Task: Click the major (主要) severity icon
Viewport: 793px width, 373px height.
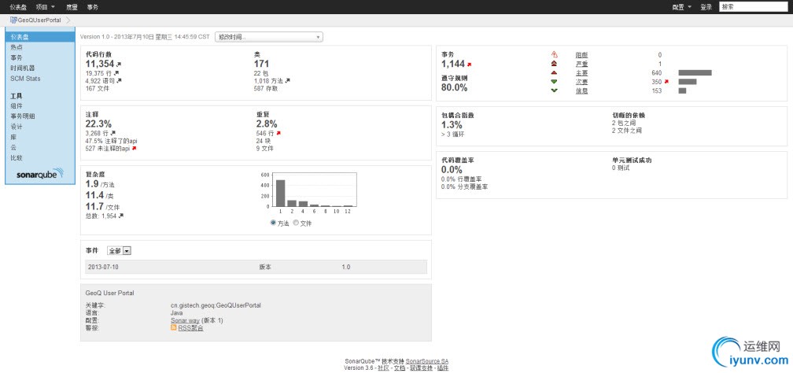Action: (x=555, y=73)
